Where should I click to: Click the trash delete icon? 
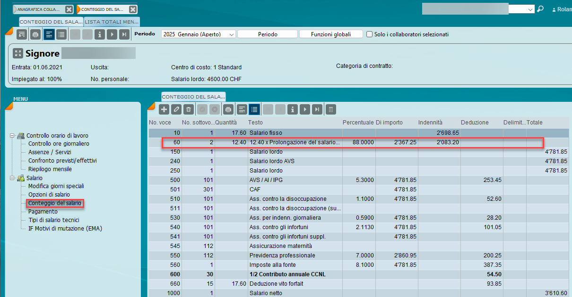pyautogui.click(x=189, y=109)
